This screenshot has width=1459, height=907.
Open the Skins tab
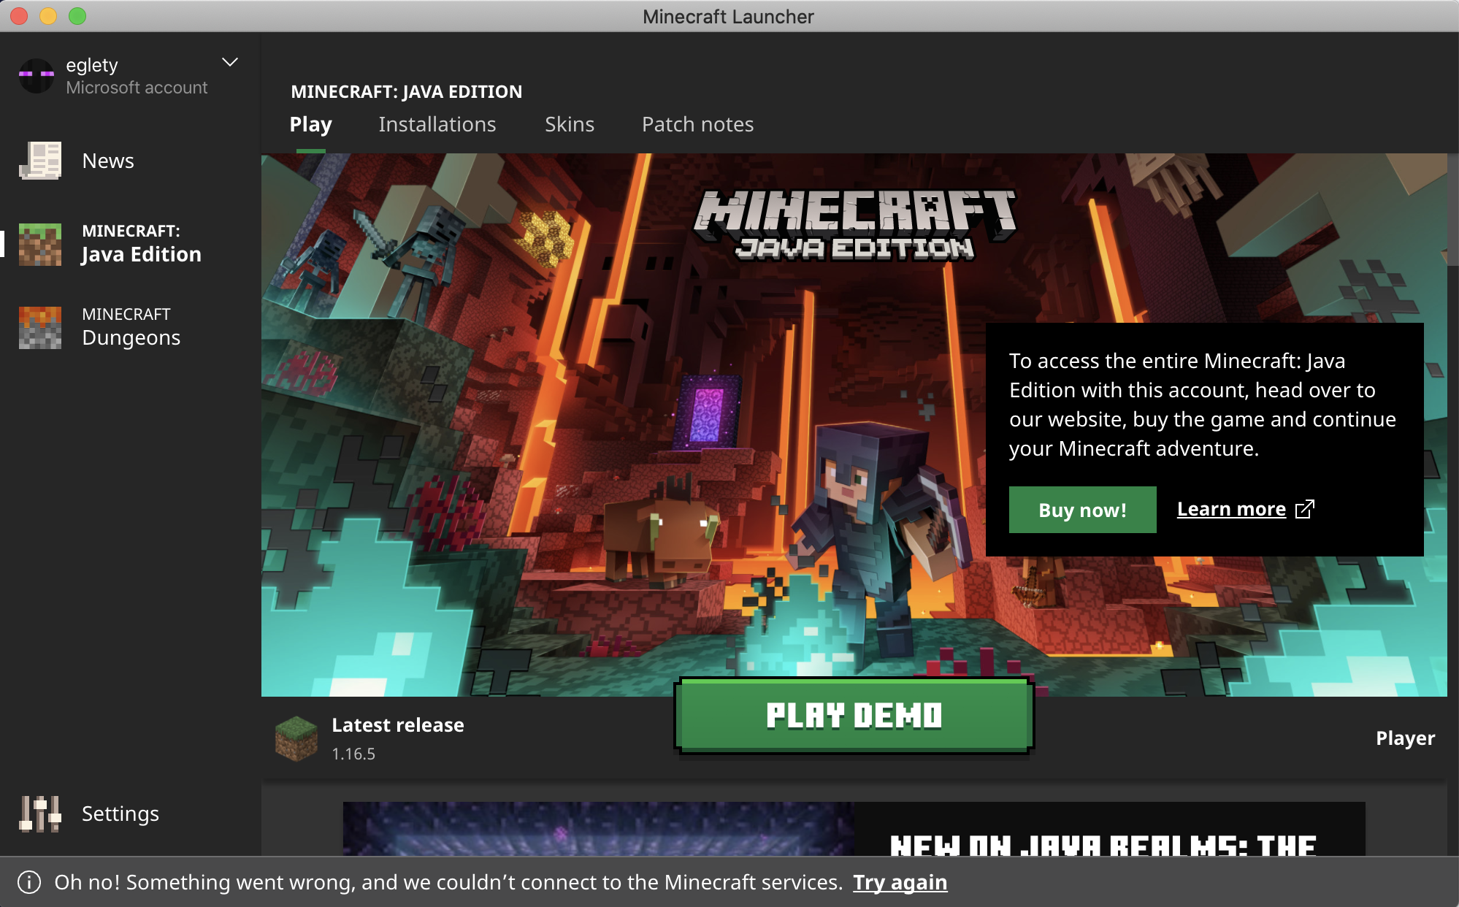(x=570, y=124)
